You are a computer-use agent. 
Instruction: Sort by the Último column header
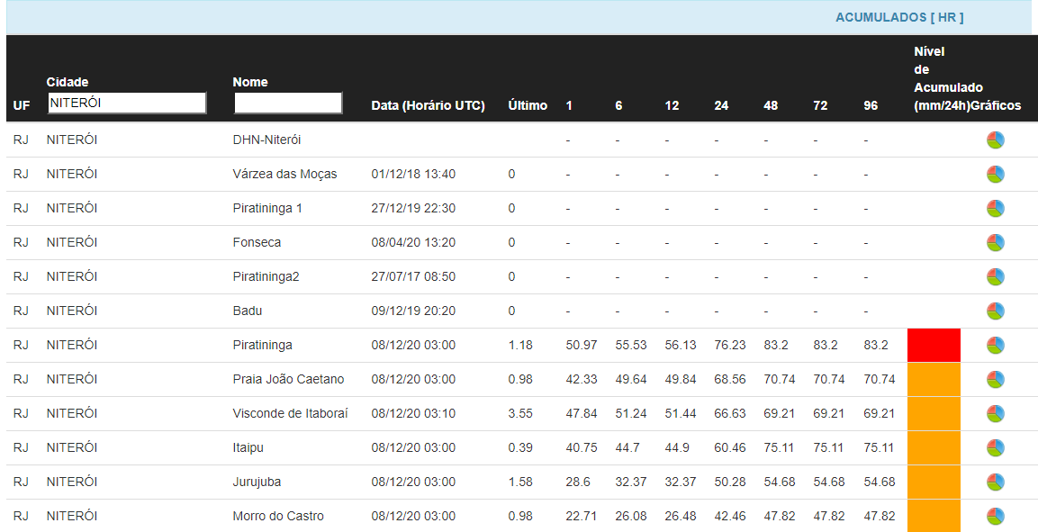pos(527,106)
